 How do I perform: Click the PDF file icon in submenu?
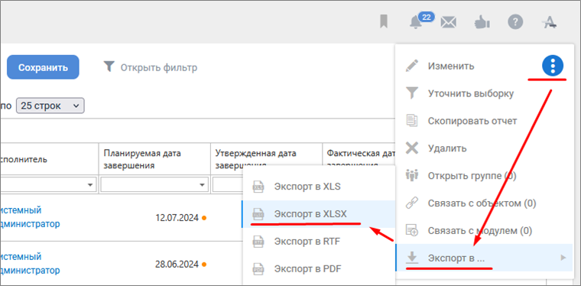[x=258, y=268]
